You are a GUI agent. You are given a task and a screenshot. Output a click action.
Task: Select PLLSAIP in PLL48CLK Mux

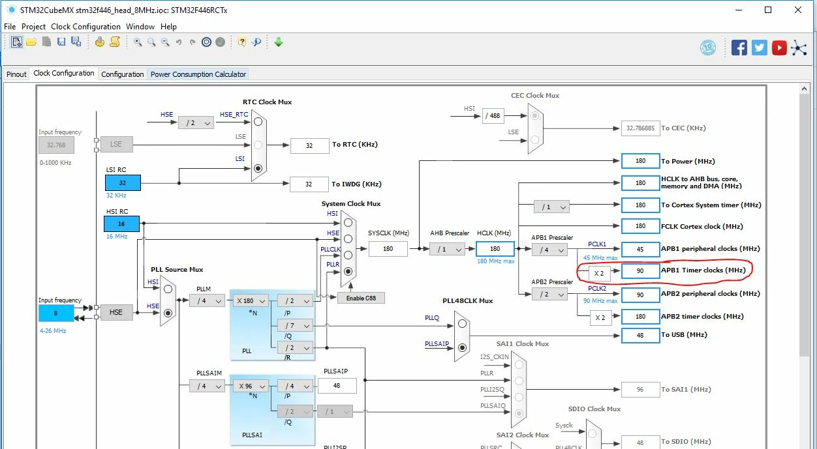tap(463, 347)
